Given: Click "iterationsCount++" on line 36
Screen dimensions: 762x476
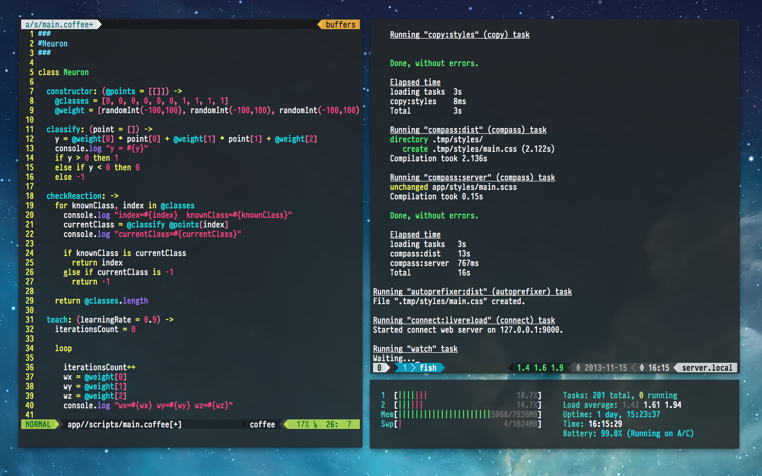Looking at the screenshot, I should [99, 368].
